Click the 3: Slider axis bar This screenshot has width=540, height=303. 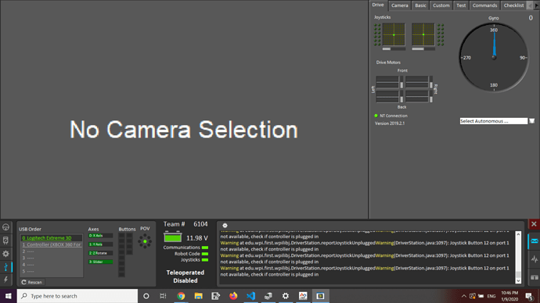100,262
